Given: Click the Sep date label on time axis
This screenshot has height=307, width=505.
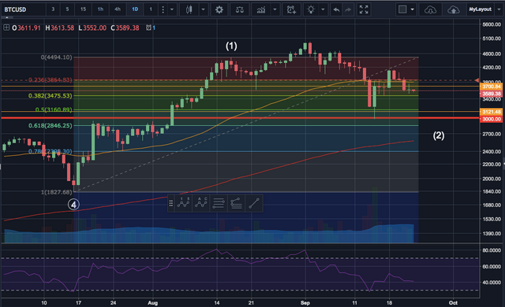Looking at the screenshot, I should pyautogui.click(x=305, y=303).
